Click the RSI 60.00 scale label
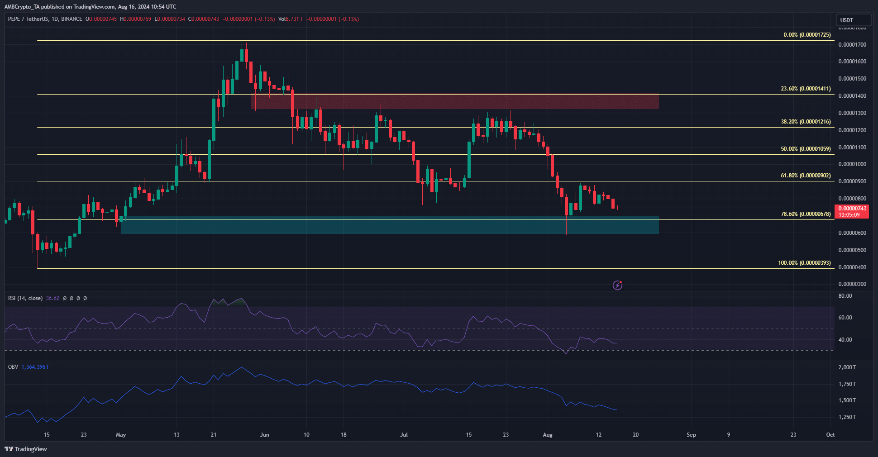The width and height of the screenshot is (878, 457). click(845, 318)
